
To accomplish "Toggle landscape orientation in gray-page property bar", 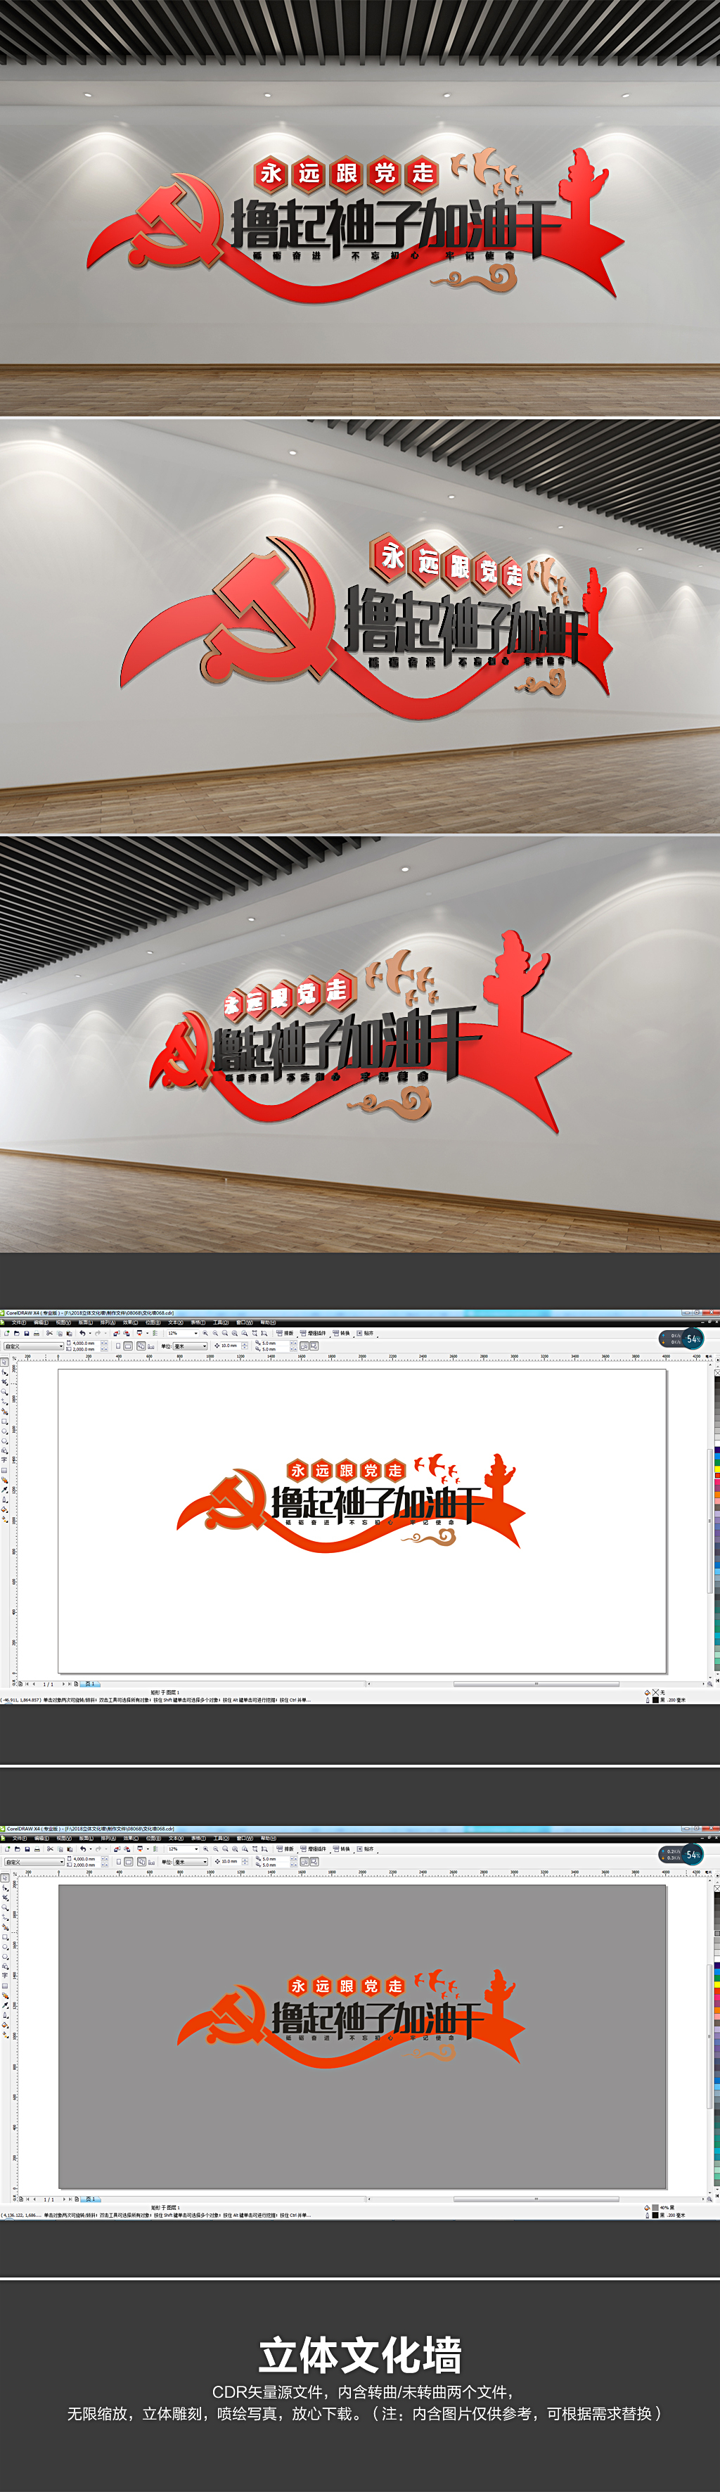I will point(127,1861).
